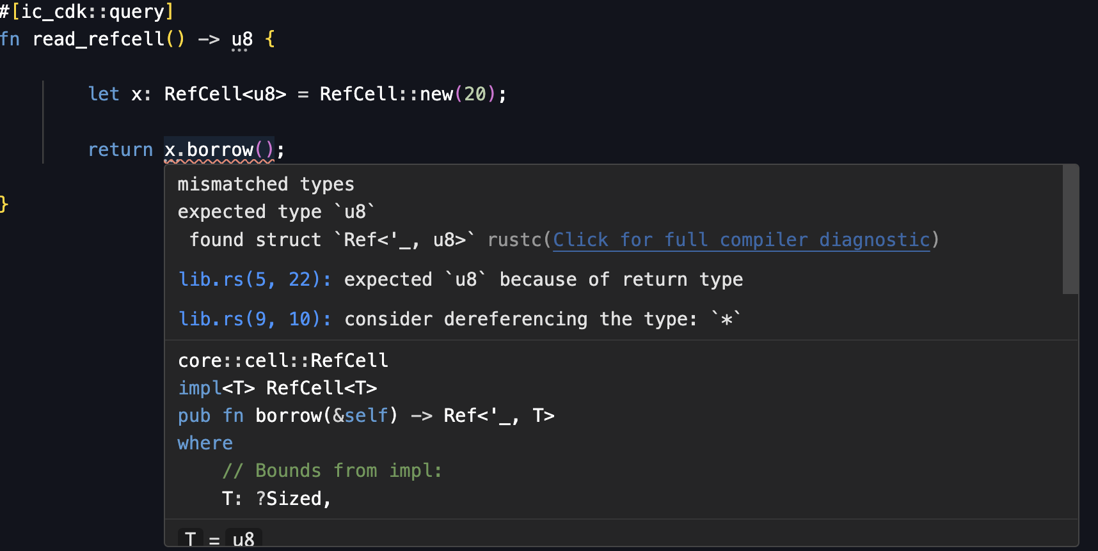Image resolution: width=1098 pixels, height=551 pixels.
Task: Click the return keyword in code
Action: tap(120, 149)
